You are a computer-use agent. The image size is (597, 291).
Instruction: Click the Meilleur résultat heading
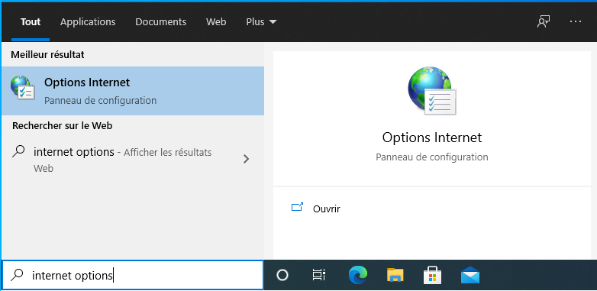pos(47,54)
